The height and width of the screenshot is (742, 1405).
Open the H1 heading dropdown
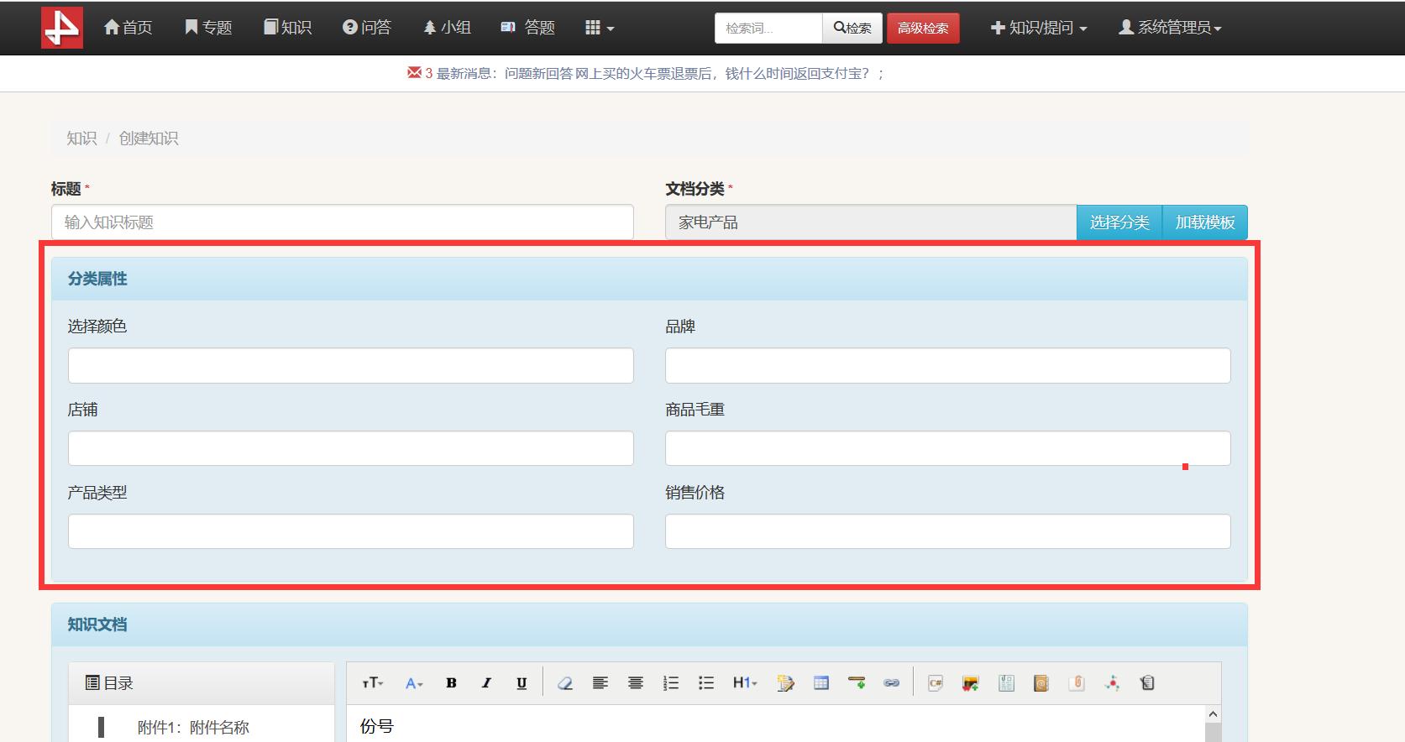[x=745, y=683]
